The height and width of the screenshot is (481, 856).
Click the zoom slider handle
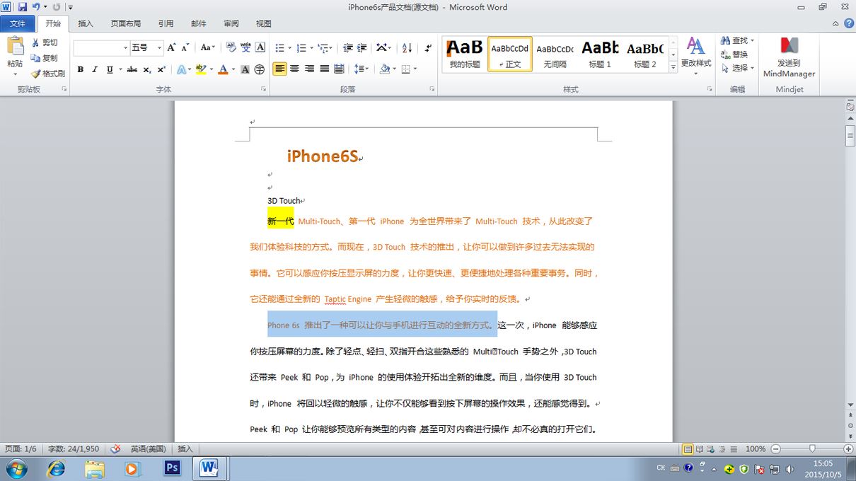tap(812, 449)
